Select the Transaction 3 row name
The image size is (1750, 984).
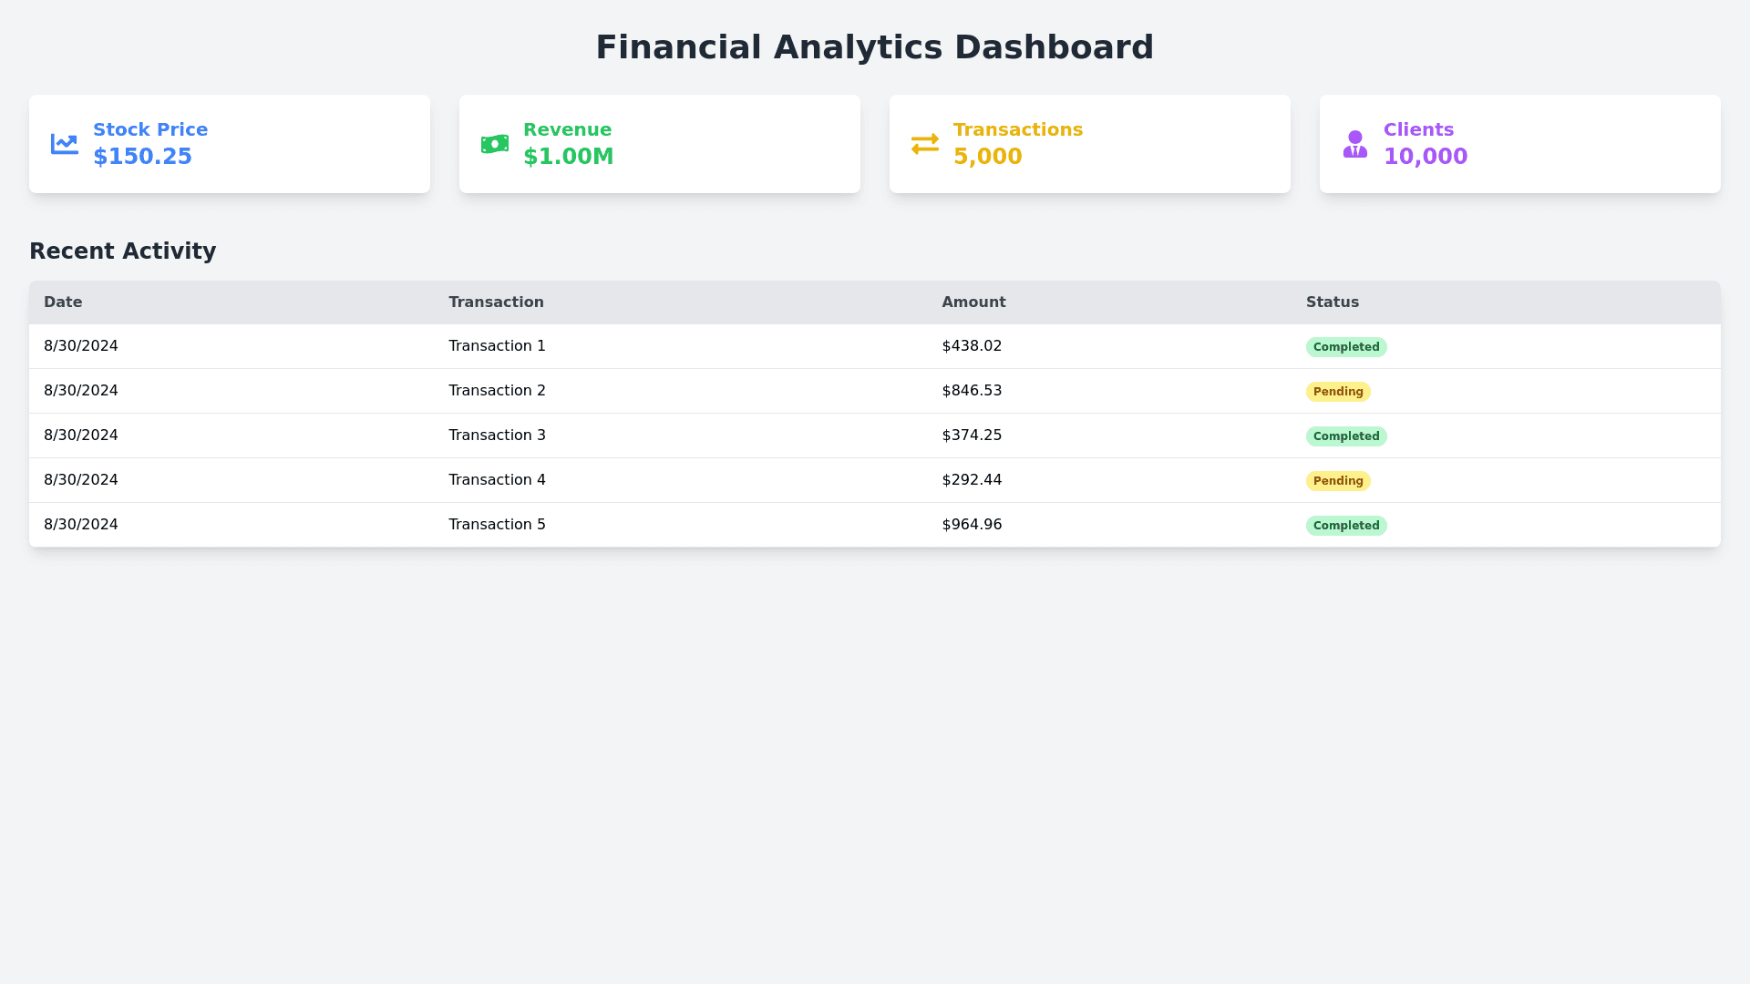pyautogui.click(x=497, y=436)
